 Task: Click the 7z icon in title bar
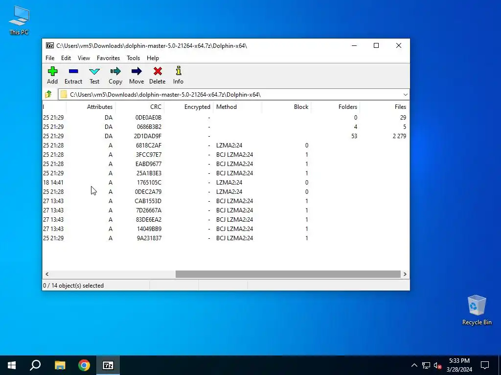click(49, 45)
